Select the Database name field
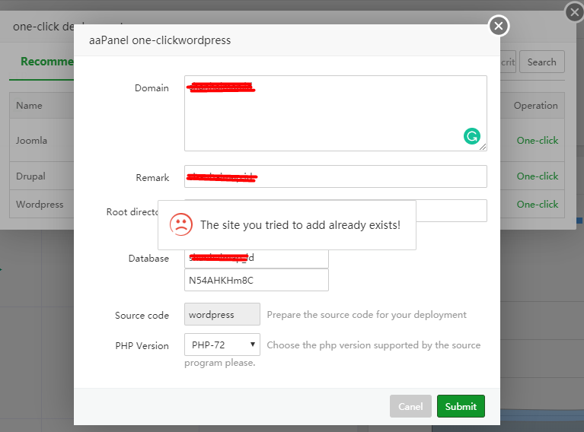The height and width of the screenshot is (432, 584). click(x=257, y=258)
